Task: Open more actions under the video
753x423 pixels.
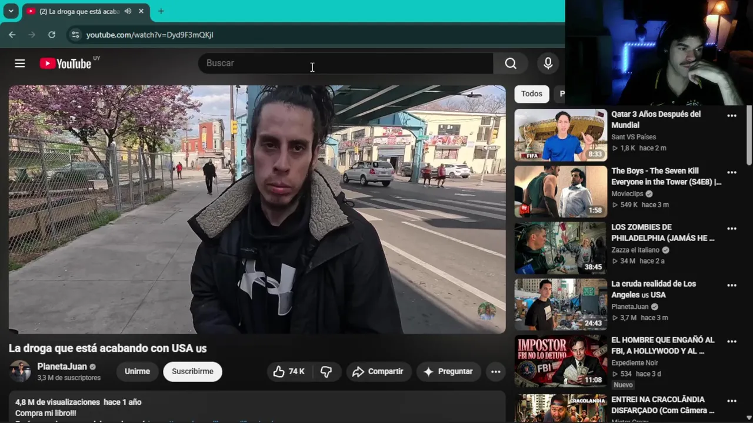Action: (496, 371)
